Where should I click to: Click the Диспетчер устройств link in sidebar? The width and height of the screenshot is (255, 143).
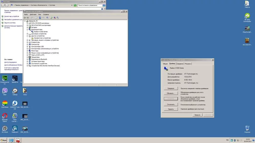click(11, 16)
